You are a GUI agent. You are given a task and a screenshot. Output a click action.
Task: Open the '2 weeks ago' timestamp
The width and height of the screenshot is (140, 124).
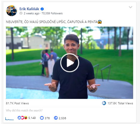pyautogui.click(x=32, y=13)
